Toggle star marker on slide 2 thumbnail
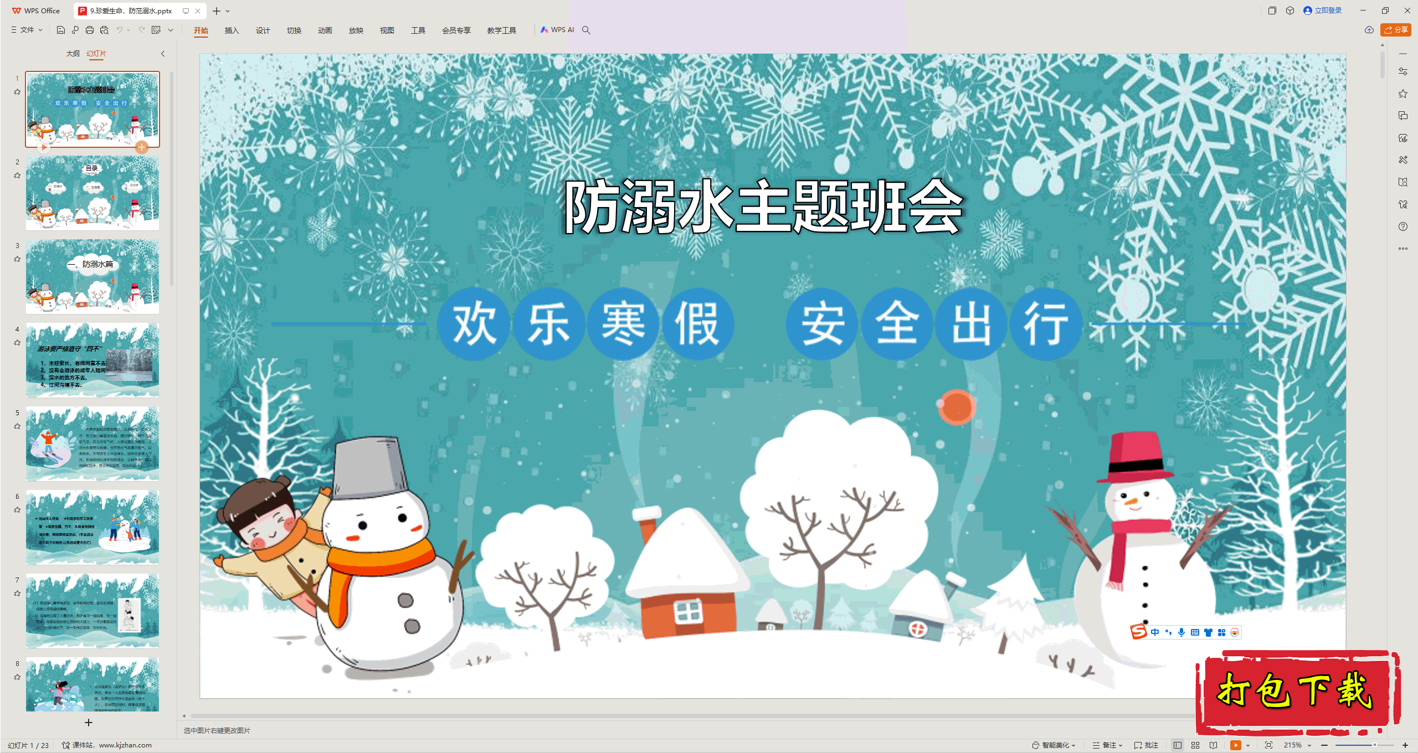The height and width of the screenshot is (753, 1418). 17,176
